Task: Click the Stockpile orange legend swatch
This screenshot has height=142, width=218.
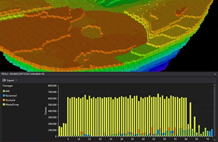Action: [4, 100]
